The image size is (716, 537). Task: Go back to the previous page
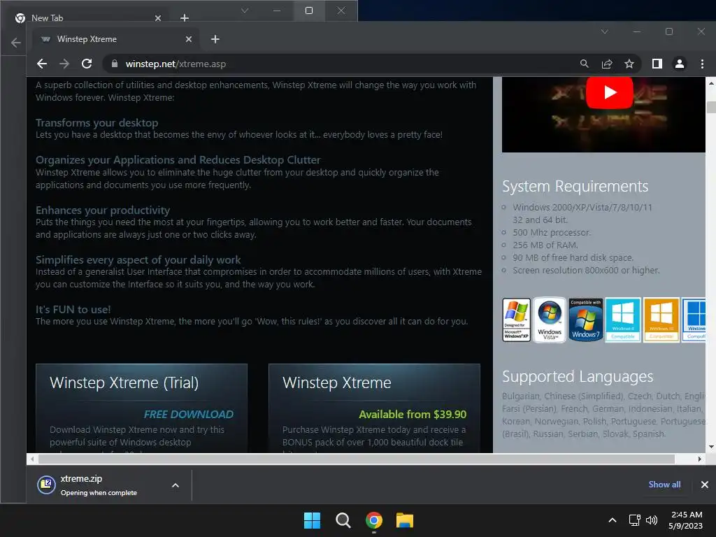(41, 64)
